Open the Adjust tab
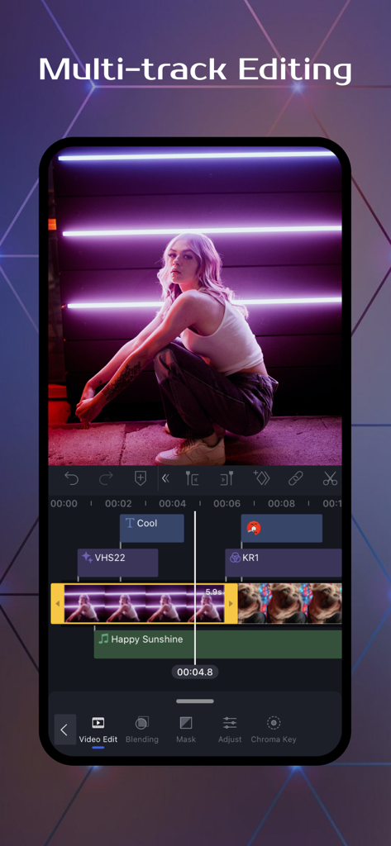Image resolution: width=391 pixels, height=846 pixels. coord(230,730)
